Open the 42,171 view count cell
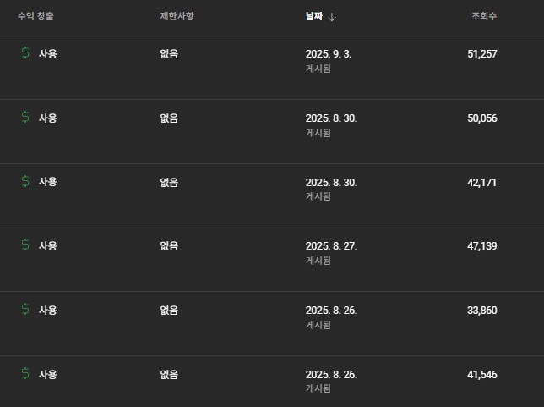The height and width of the screenshot is (407, 544). (481, 181)
